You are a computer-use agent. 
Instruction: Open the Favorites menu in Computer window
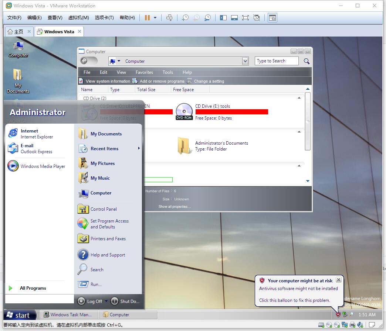click(x=144, y=72)
